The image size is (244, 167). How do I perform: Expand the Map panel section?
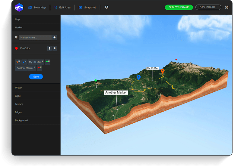click(36, 19)
